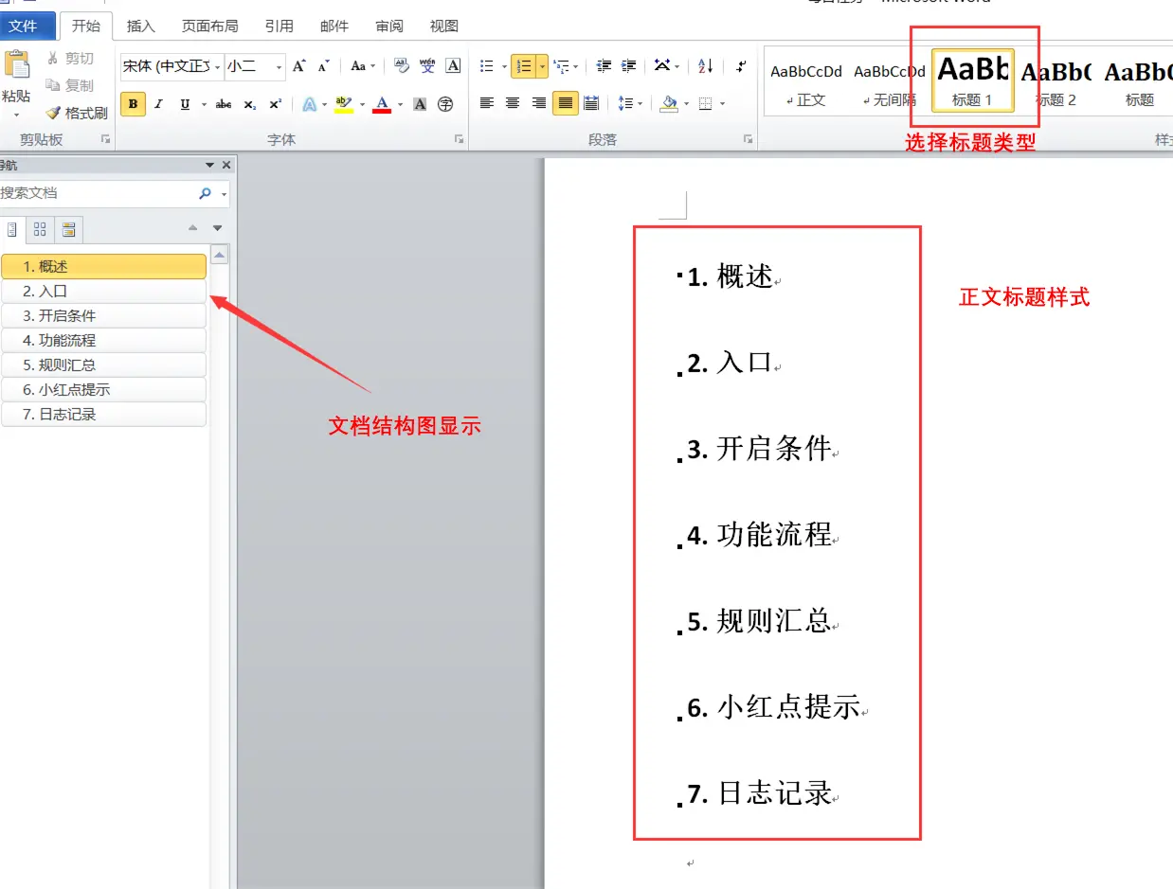Open the Font dialog launcher
1173x889 pixels.
pos(460,139)
